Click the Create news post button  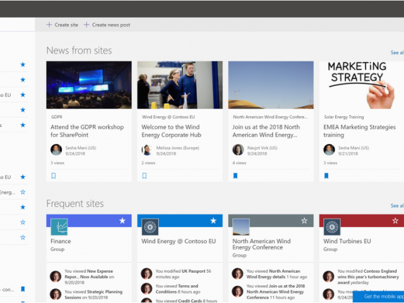pyautogui.click(x=107, y=25)
